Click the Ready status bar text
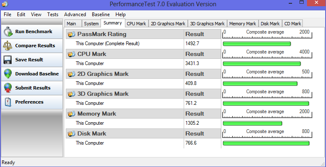Screen dimensions: 326x167 pos(8,162)
